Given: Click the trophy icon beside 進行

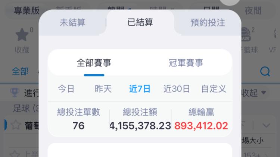Looking at the screenshot, I should (15, 92).
